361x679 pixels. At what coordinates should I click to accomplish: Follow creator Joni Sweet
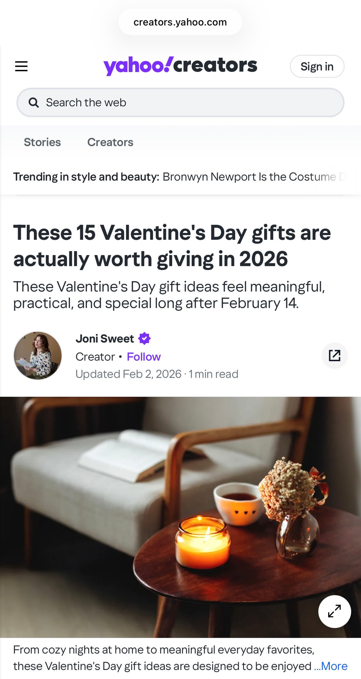(x=144, y=357)
